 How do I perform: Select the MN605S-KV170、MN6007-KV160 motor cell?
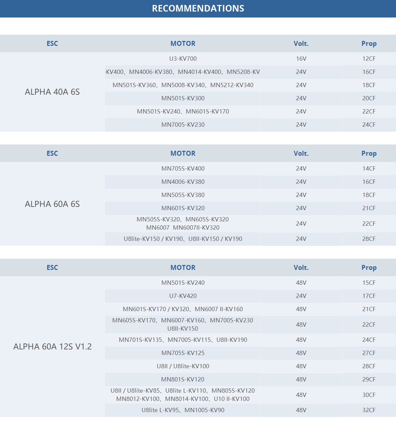pyautogui.click(x=183, y=324)
